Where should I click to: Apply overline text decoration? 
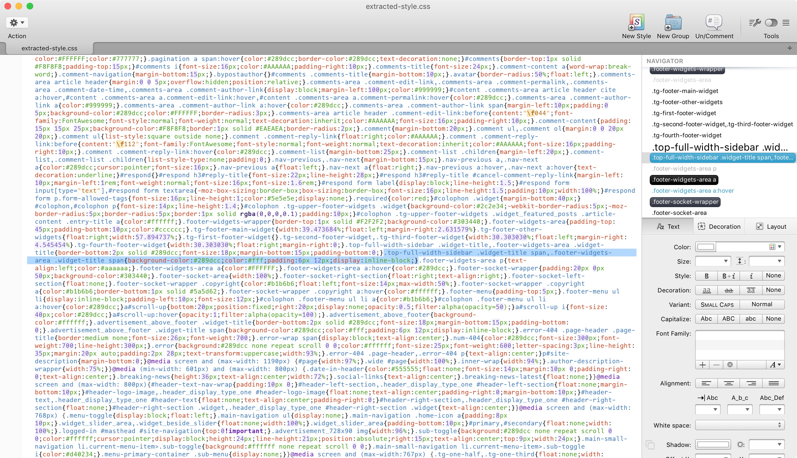pos(751,290)
